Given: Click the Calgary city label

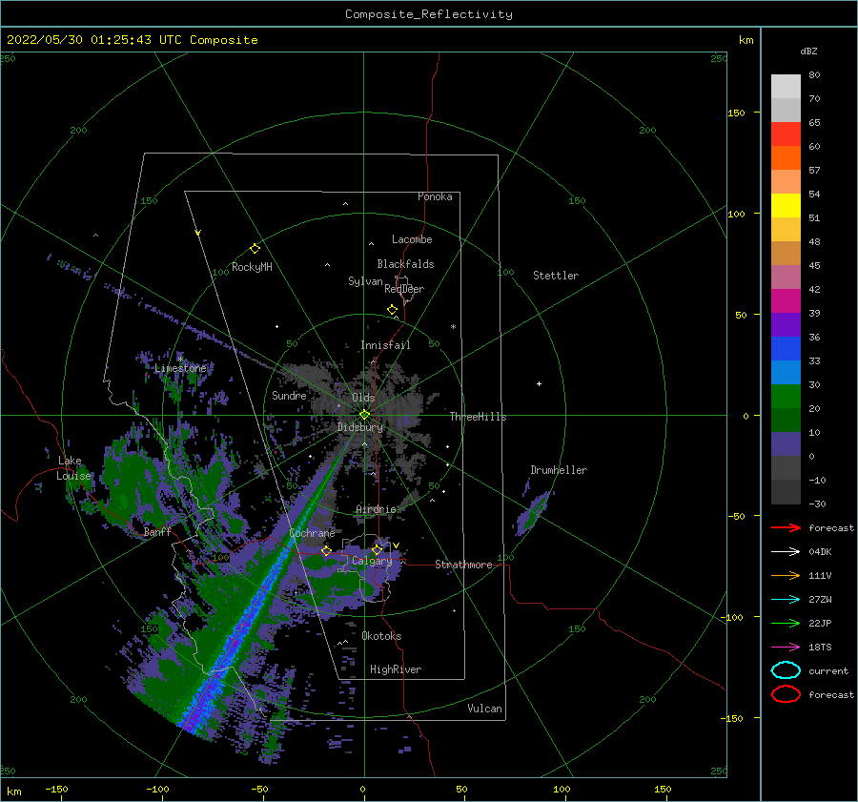Looking at the screenshot, I should (x=372, y=561).
